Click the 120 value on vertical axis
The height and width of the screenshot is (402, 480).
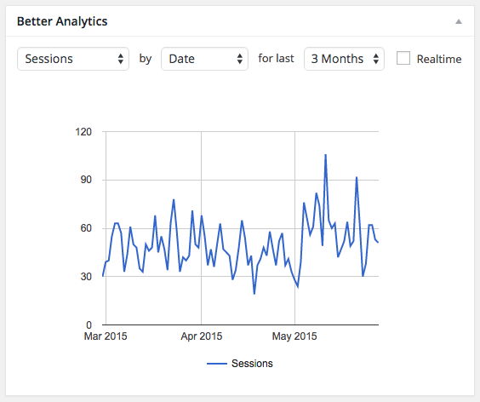tap(83, 132)
